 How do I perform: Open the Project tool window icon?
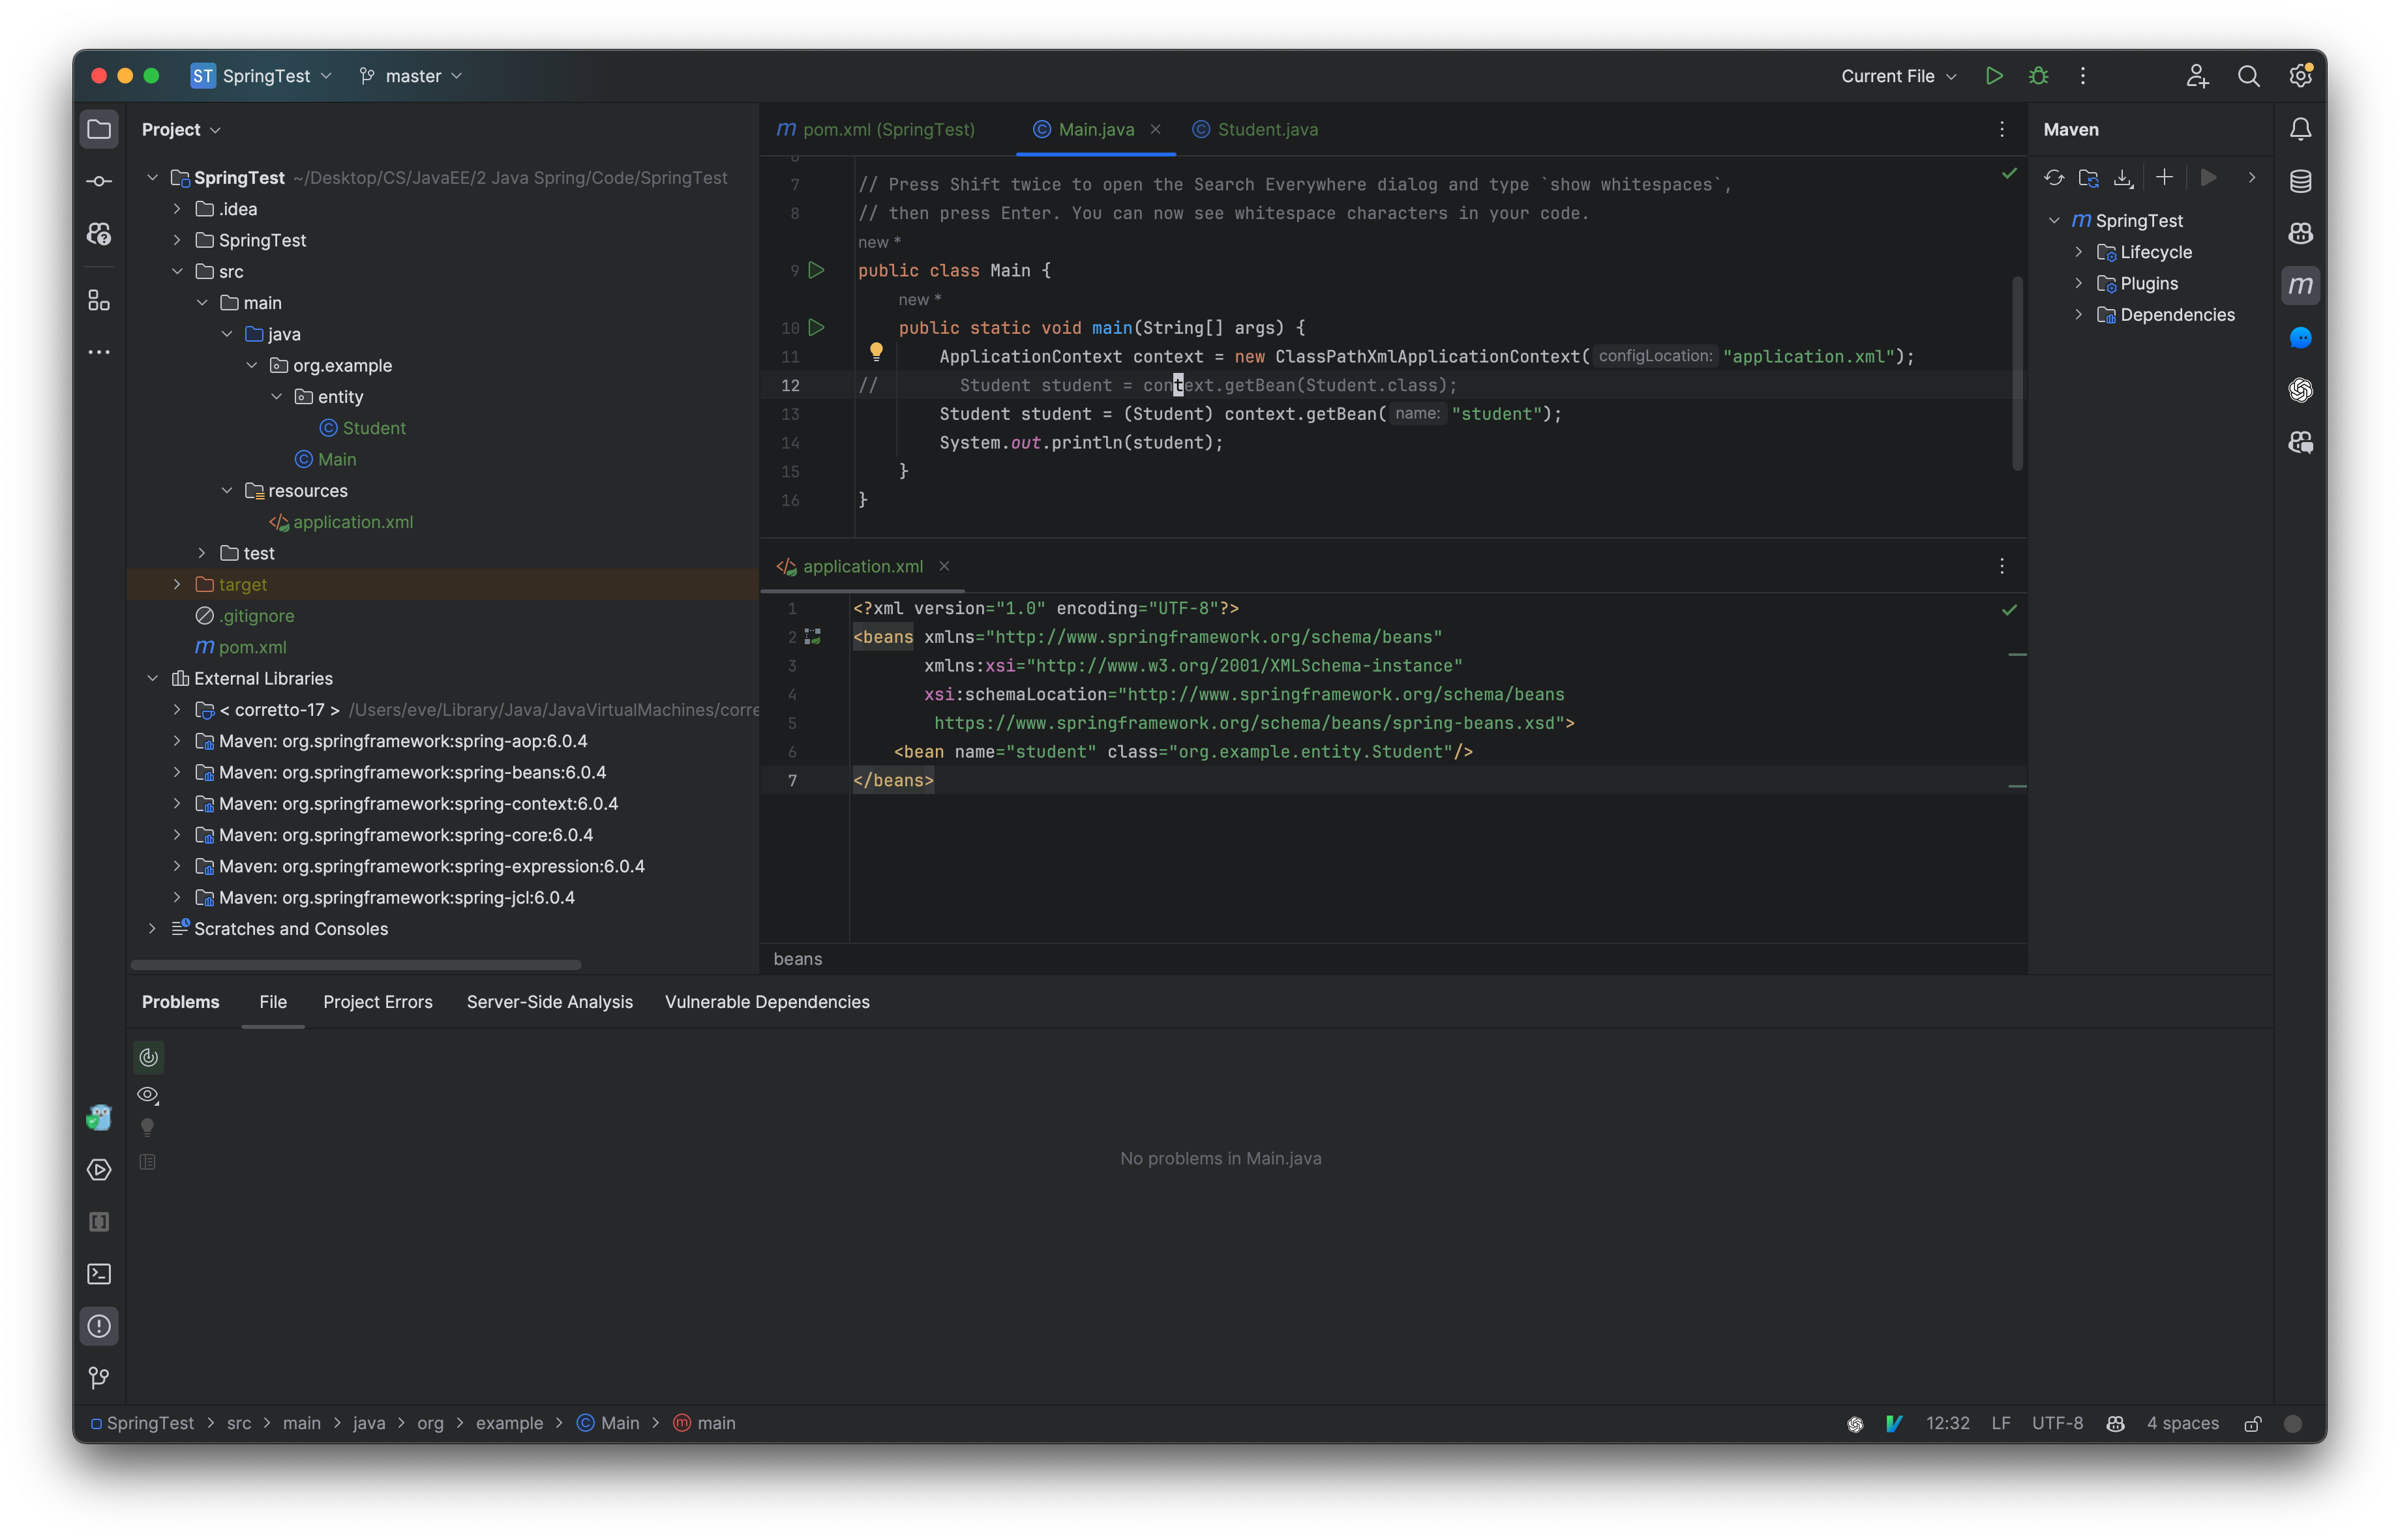click(x=99, y=129)
